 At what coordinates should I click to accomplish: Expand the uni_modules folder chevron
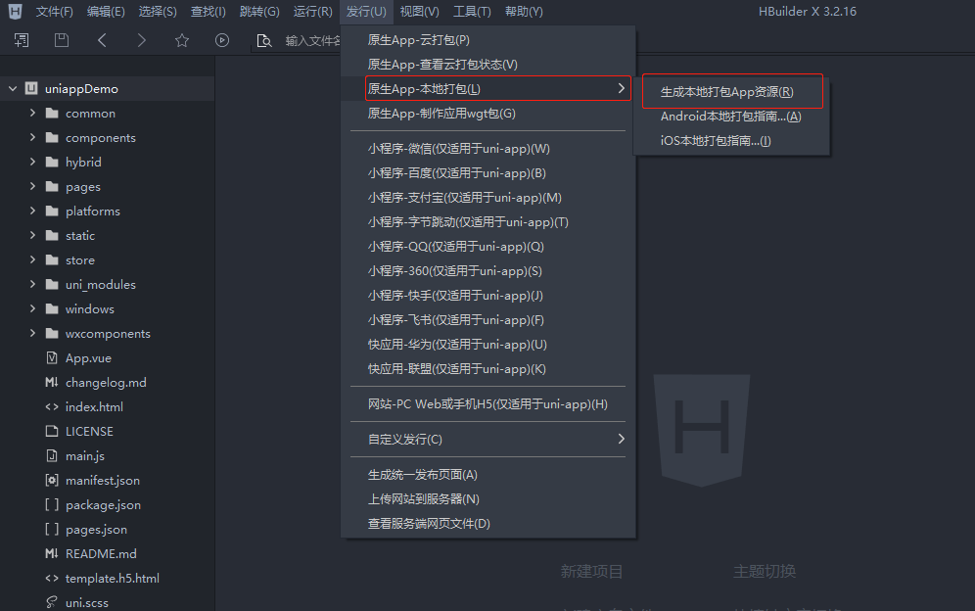pyautogui.click(x=33, y=284)
